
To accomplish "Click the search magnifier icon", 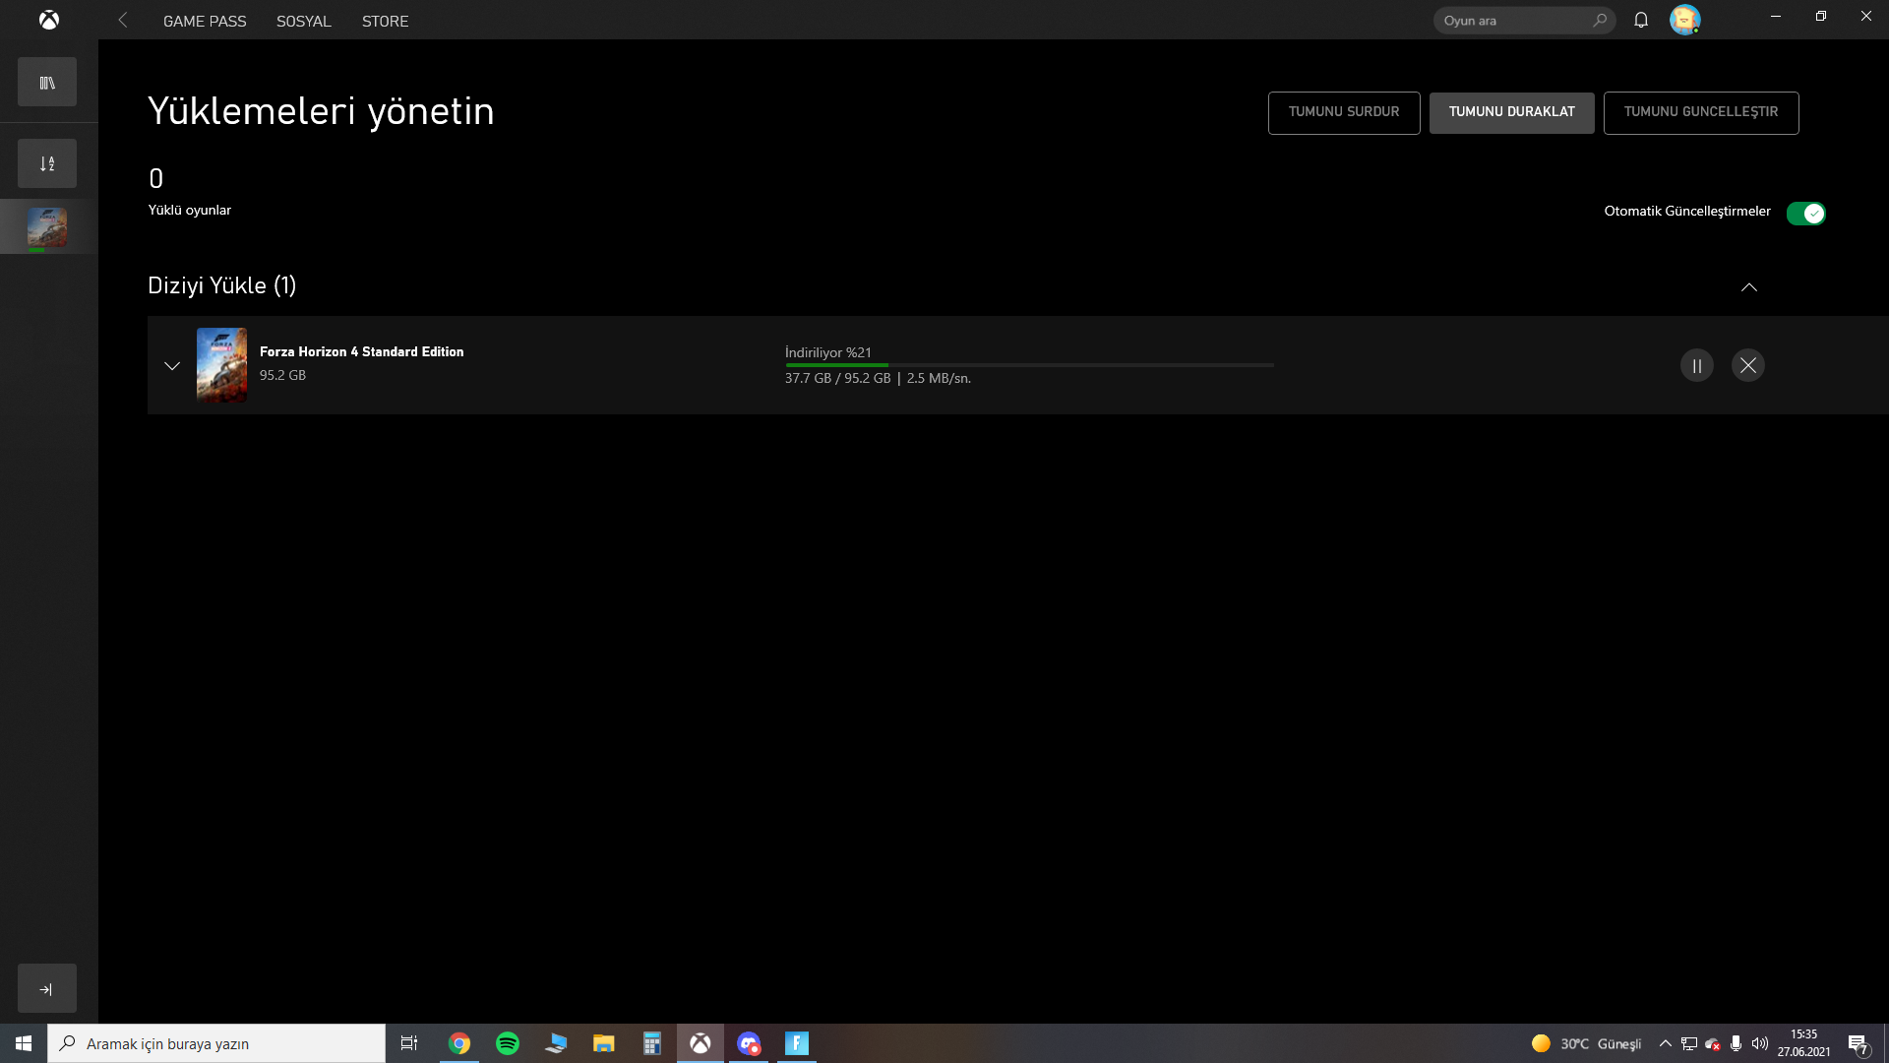I will coord(1600,20).
